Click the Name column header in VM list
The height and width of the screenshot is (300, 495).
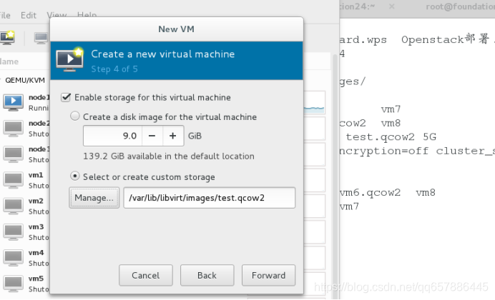tap(9, 61)
